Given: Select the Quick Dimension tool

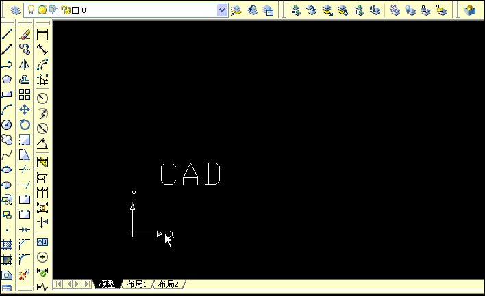Looking at the screenshot, I should pos(42,162).
